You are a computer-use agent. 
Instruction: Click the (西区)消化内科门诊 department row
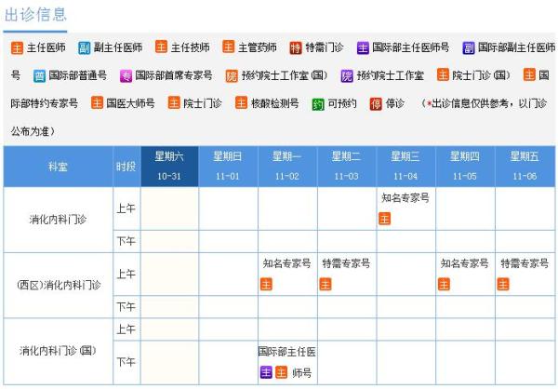59,285
